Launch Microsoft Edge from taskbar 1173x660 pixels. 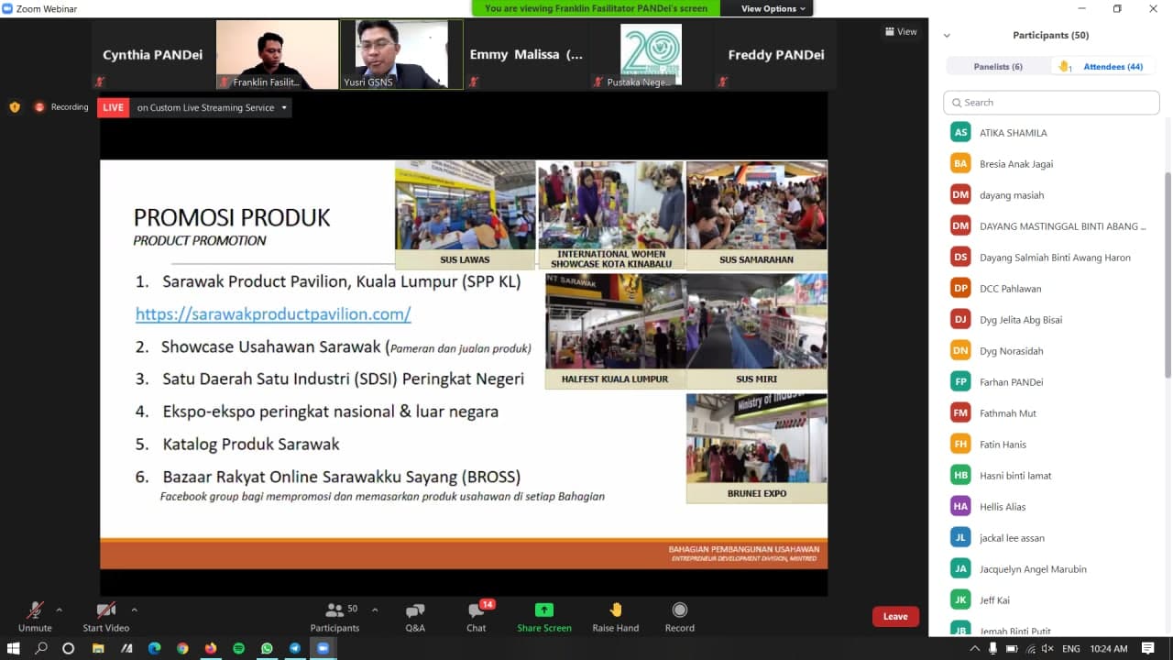click(x=154, y=648)
